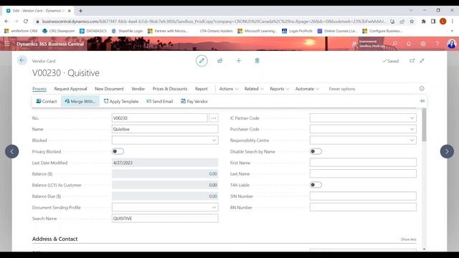Click the browser back arrow

[6, 21]
